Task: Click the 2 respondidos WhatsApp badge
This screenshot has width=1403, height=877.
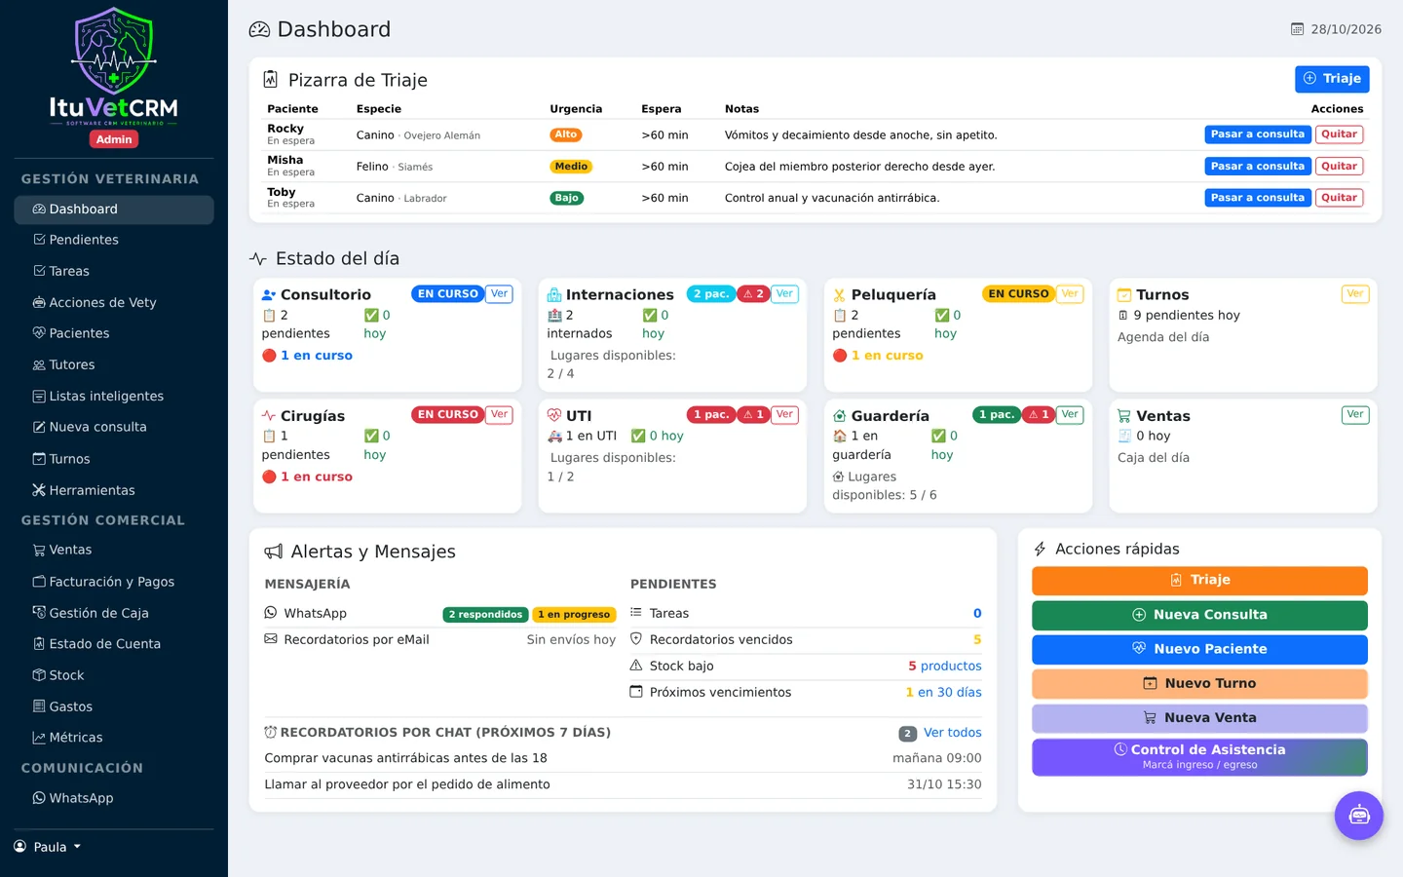Action: tap(486, 614)
